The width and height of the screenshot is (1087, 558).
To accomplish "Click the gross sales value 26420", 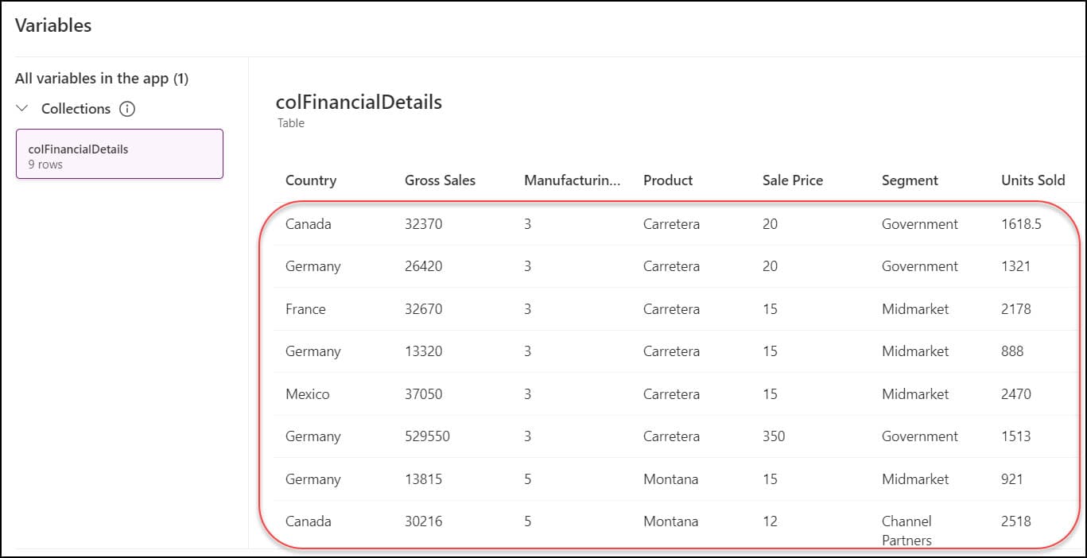I will point(424,266).
